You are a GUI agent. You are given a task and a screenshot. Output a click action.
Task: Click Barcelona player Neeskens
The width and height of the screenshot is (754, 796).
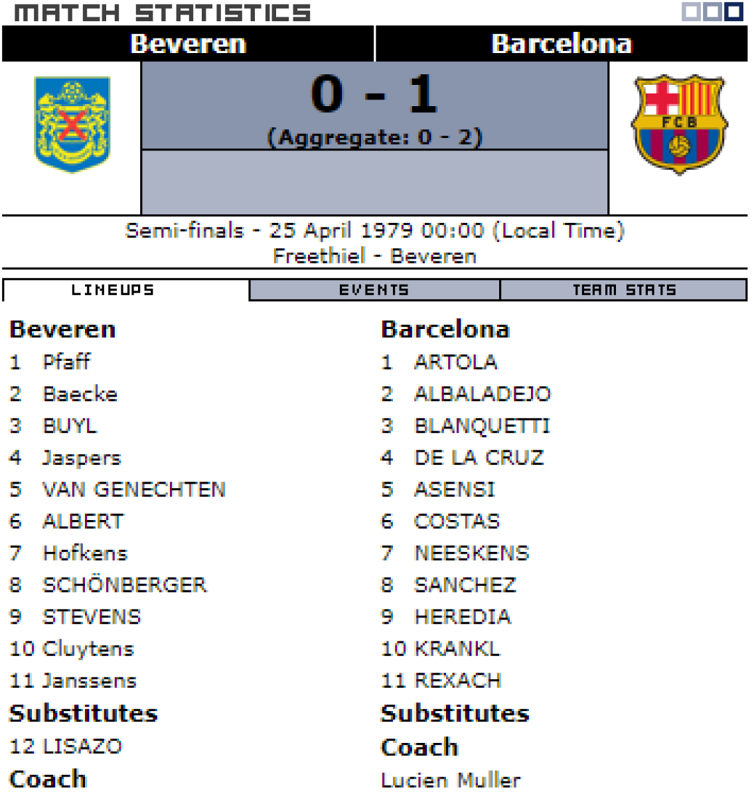[x=471, y=553]
